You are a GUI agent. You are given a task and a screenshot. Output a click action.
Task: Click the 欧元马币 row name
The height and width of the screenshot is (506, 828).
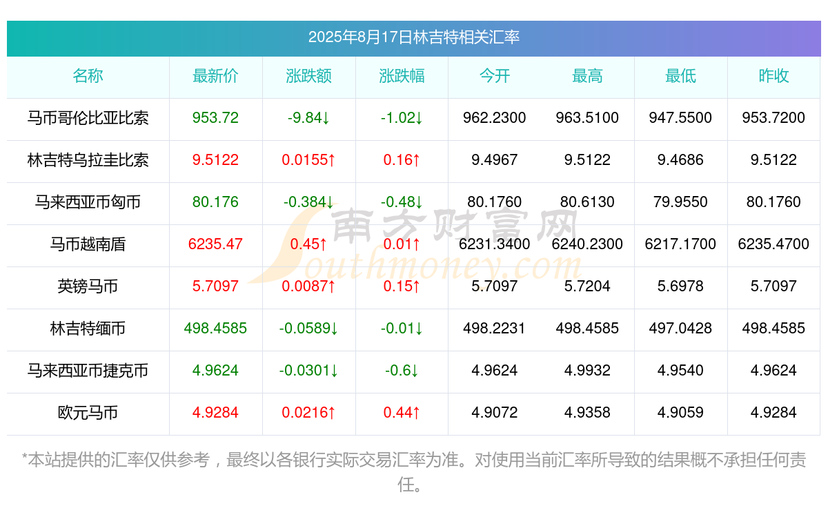pos(88,413)
